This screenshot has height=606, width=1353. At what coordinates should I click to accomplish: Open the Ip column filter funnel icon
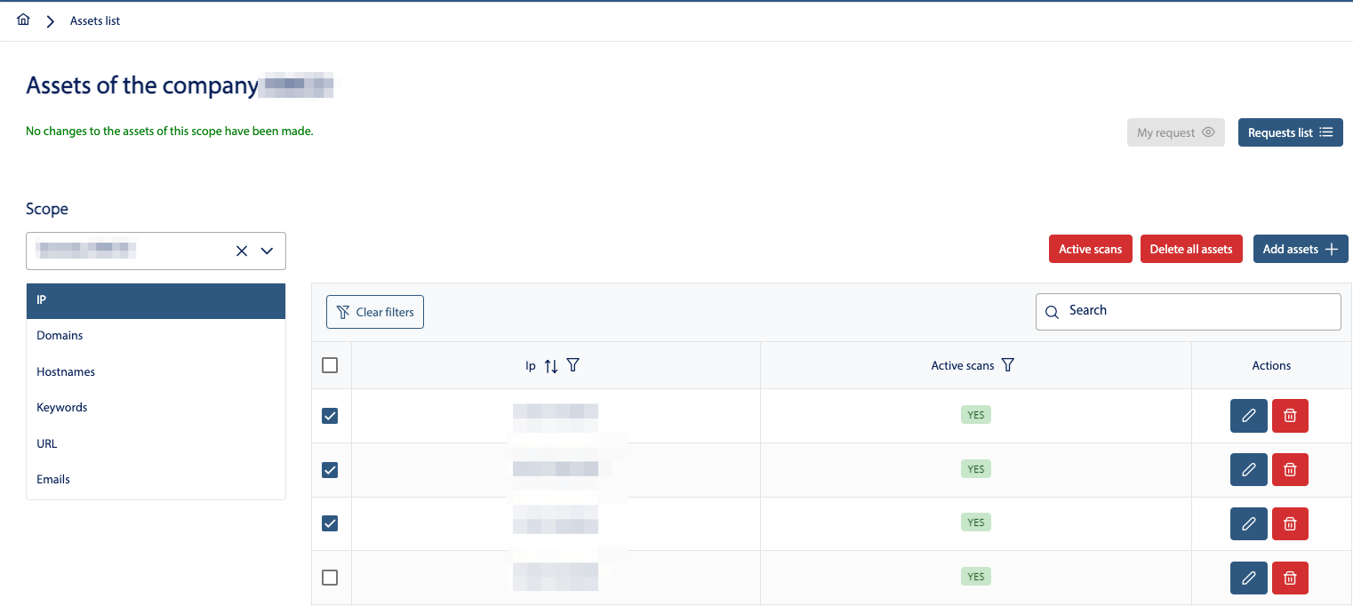573,365
